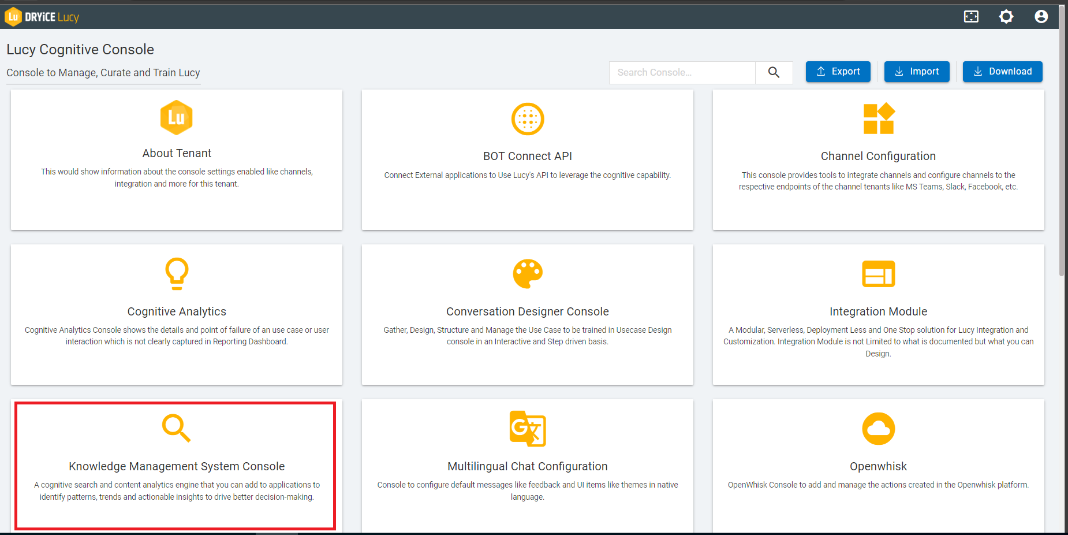Viewport: 1068px width, 535px height.
Task: Click the 'A cognitive search and content analytics' description
Action: (177, 491)
